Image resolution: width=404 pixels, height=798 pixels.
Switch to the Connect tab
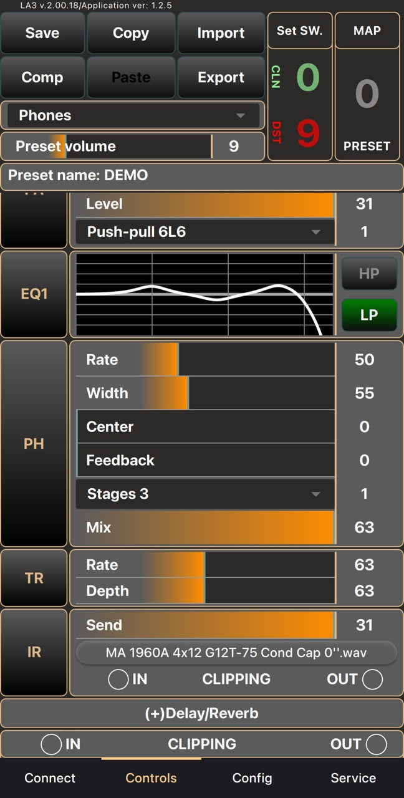tap(50, 778)
